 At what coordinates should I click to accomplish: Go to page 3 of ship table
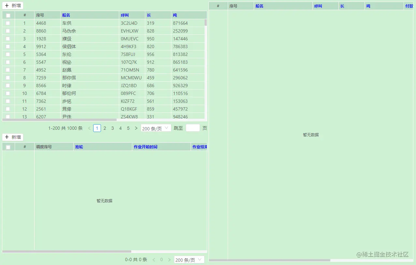(113, 128)
